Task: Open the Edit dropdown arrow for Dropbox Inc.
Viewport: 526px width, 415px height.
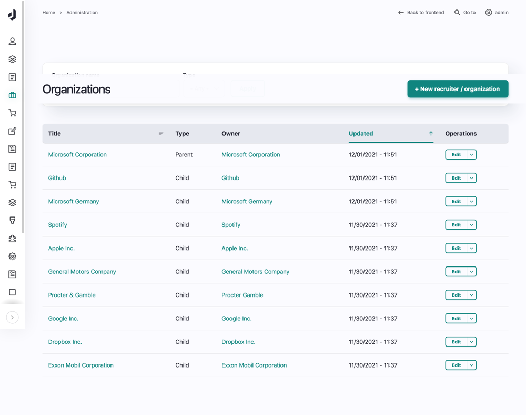Action: tap(471, 342)
